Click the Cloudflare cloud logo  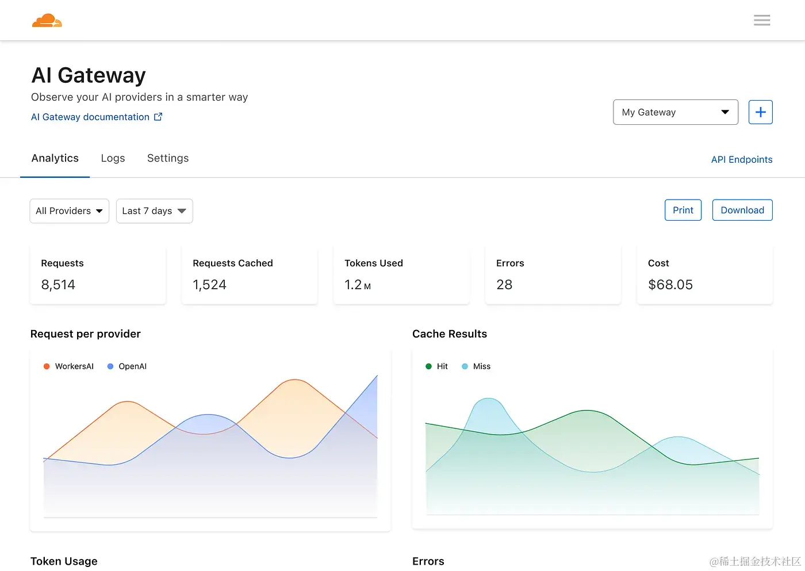pos(47,21)
